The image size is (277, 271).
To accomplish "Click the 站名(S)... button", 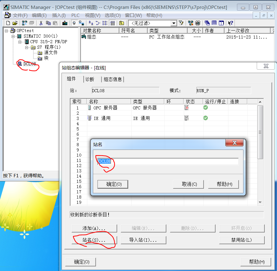I will (x=94, y=240).
